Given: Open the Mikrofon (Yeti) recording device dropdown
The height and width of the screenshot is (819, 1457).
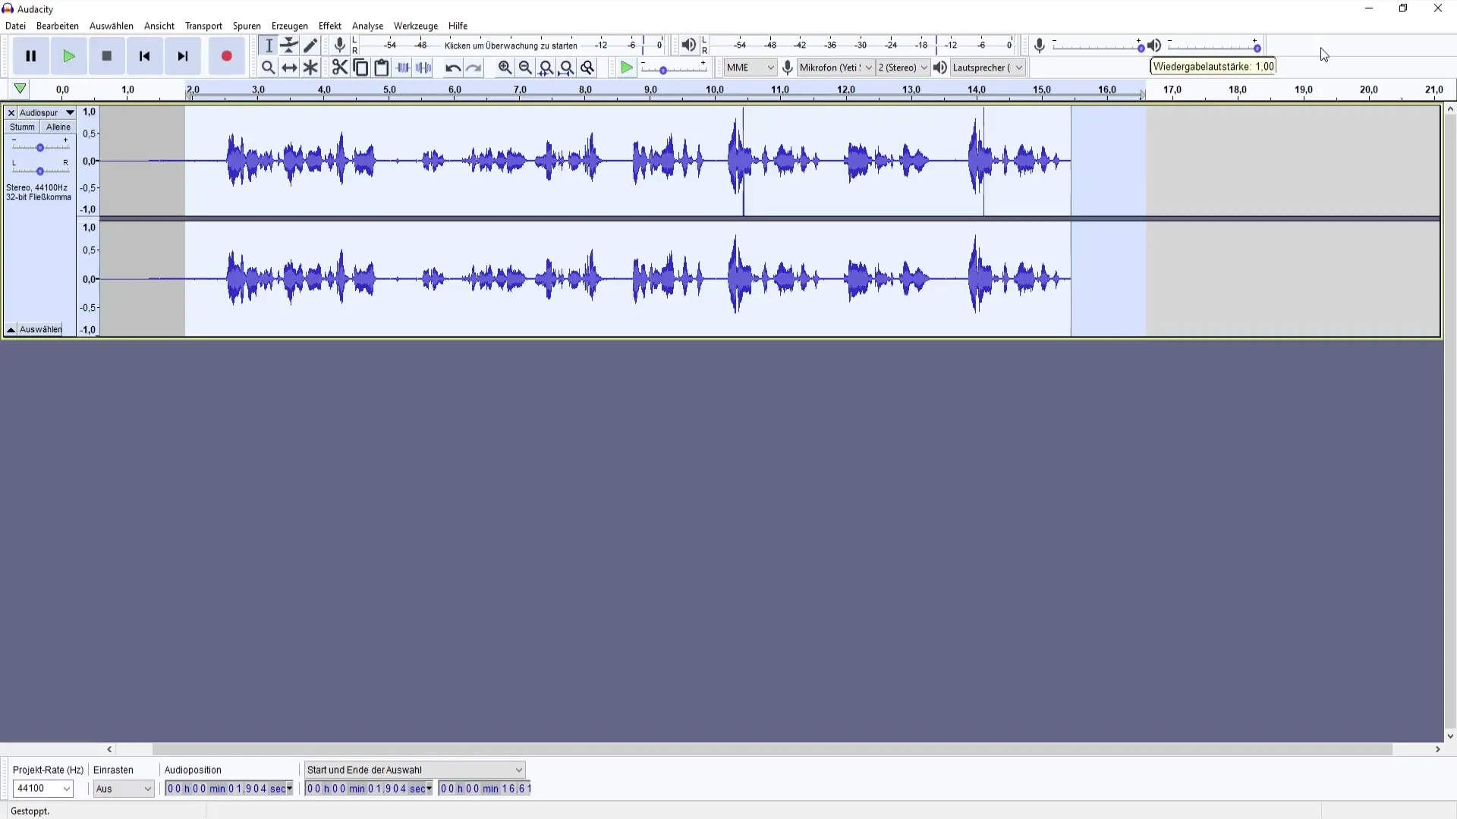Looking at the screenshot, I should click(836, 67).
